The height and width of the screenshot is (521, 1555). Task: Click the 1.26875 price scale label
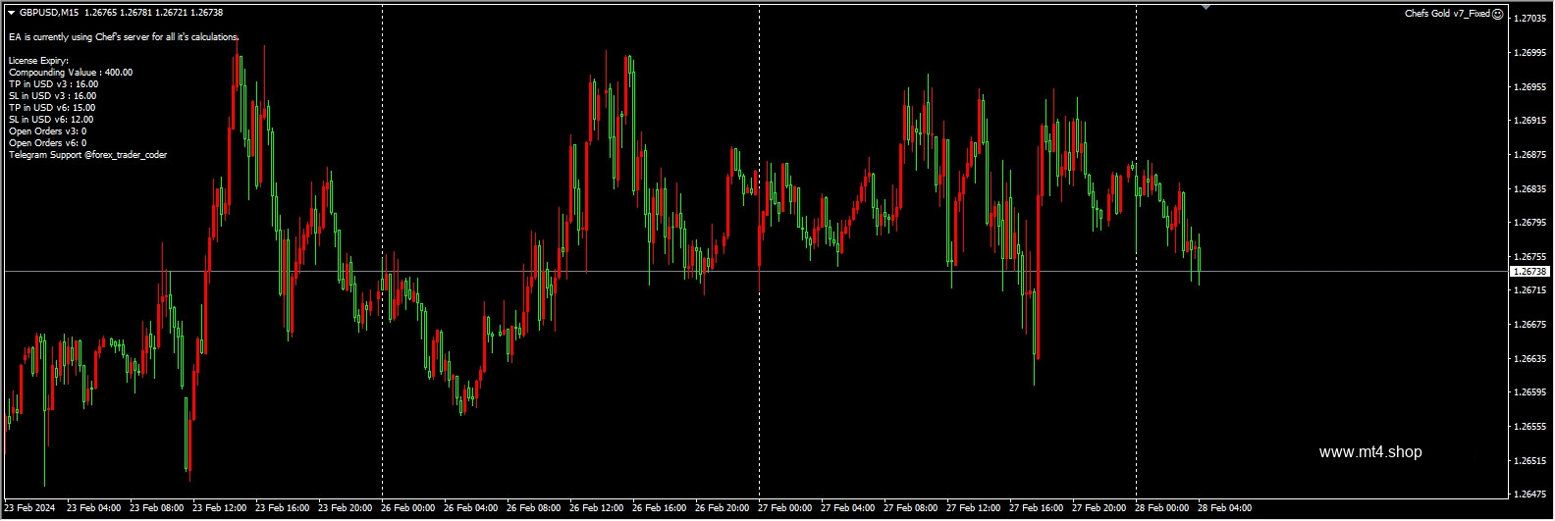click(x=1530, y=155)
